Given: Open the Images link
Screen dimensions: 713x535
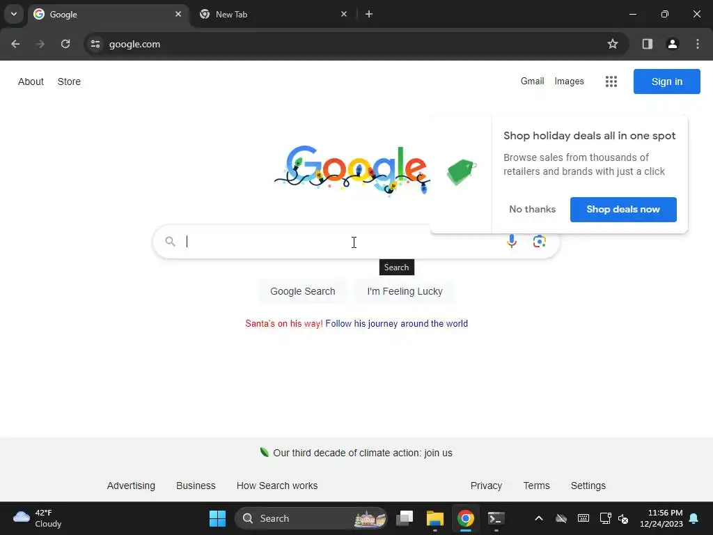Looking at the screenshot, I should point(570,81).
